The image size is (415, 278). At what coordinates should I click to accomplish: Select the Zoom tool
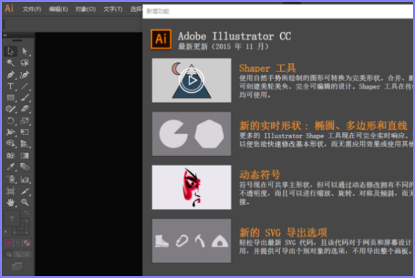[x=25, y=203]
